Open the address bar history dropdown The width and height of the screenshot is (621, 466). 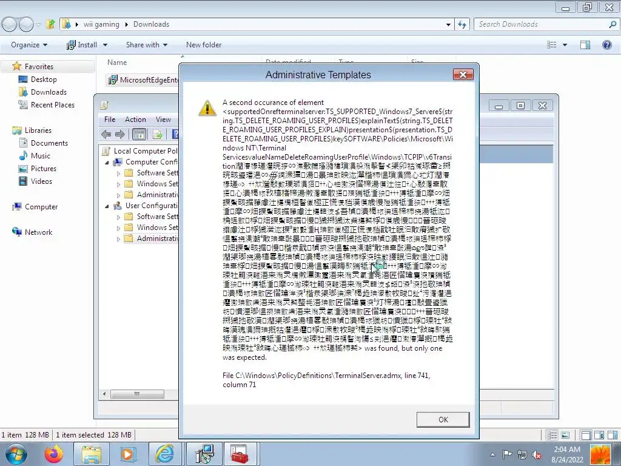448,24
